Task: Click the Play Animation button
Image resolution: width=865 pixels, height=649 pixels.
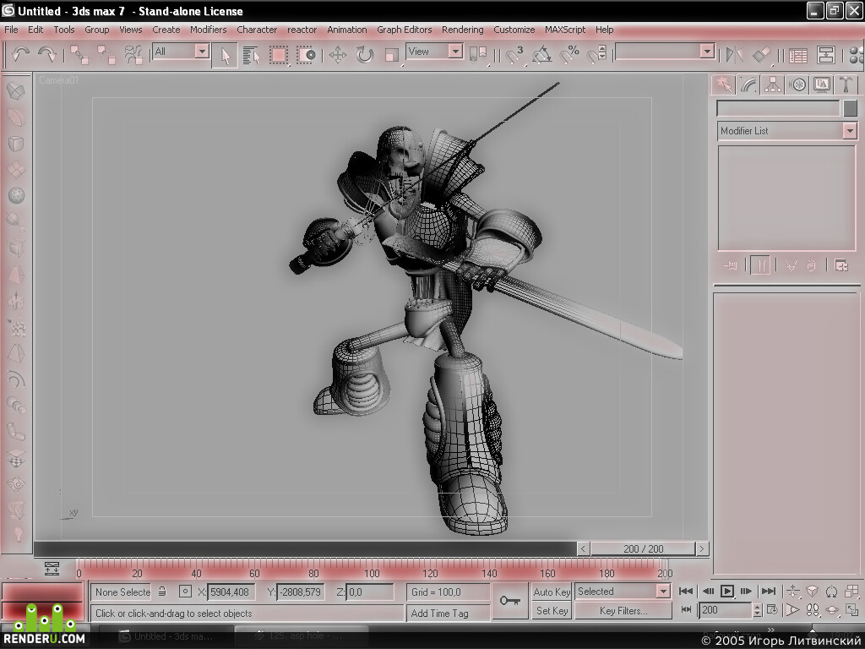Action: [x=727, y=591]
